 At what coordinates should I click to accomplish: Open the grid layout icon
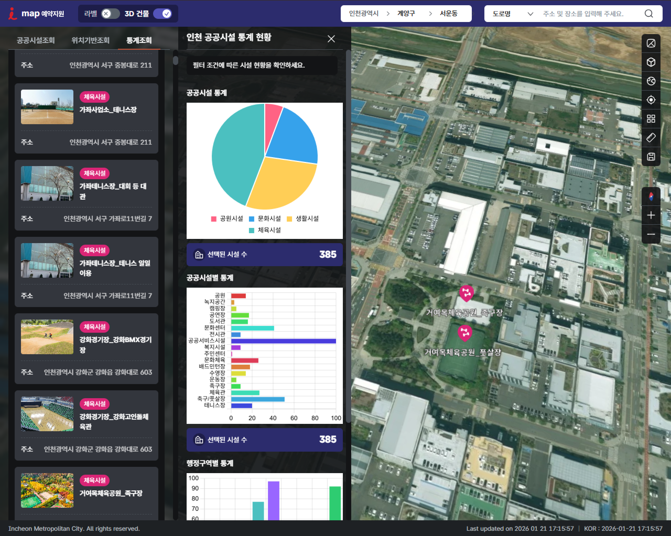651,119
